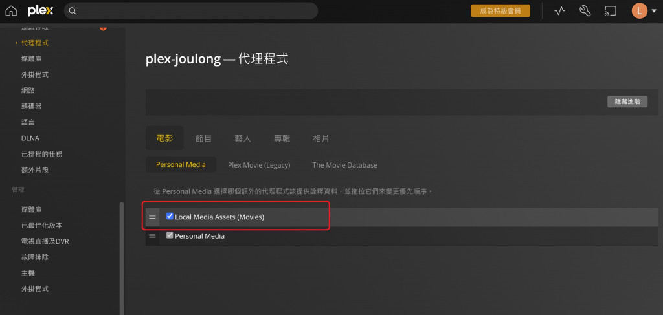Image resolution: width=663 pixels, height=315 pixels.
Task: Open 故障排除 in the sidebar
Action: coord(35,257)
